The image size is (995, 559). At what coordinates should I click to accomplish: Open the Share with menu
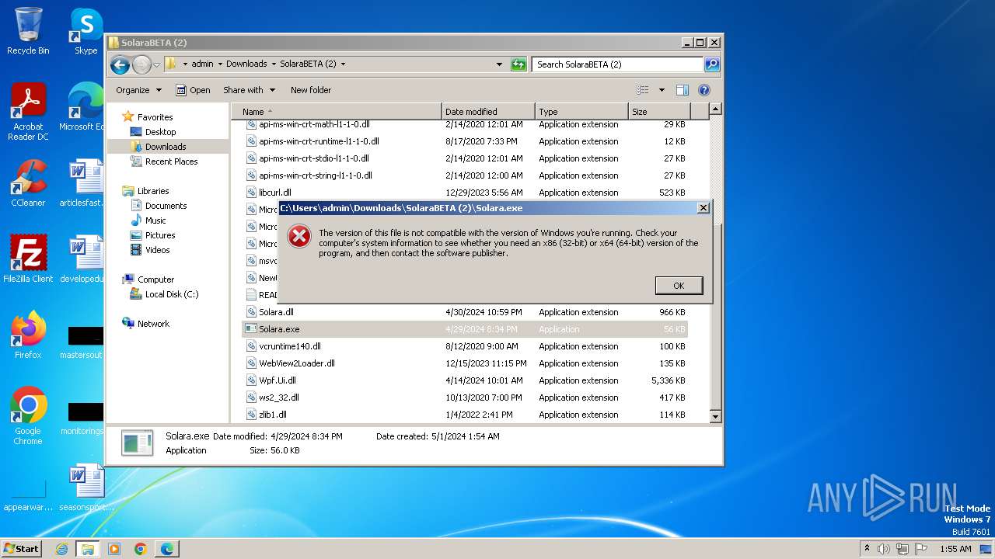pos(249,90)
